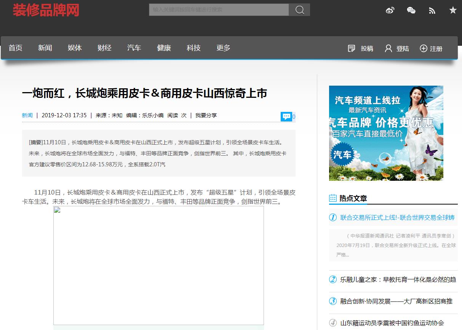This screenshot has height=330, width=462.
Task: Click the number 2 ranking badge
Action: tap(333, 279)
